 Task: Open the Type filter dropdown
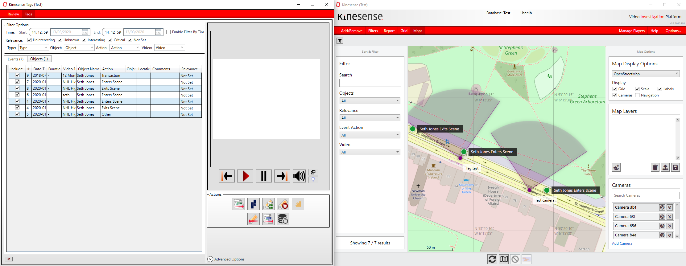click(33, 48)
